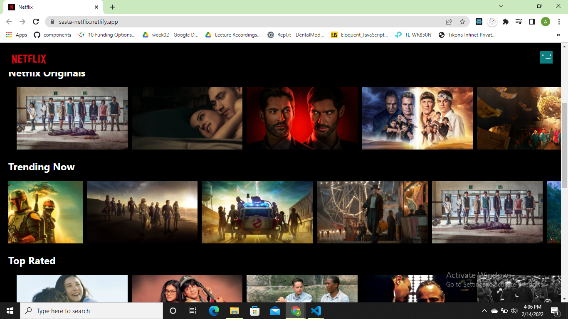The height and width of the screenshot is (319, 568).
Task: Expand hidden bookmarks chevron
Action: point(558,35)
